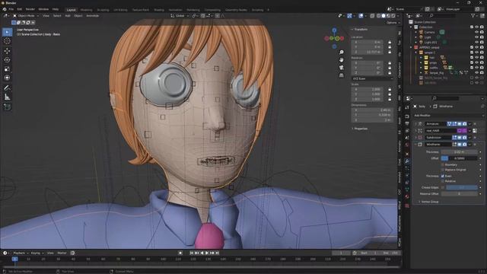
Task: Open the XYZ Euler rotation mode dropdown
Action: click(372, 78)
